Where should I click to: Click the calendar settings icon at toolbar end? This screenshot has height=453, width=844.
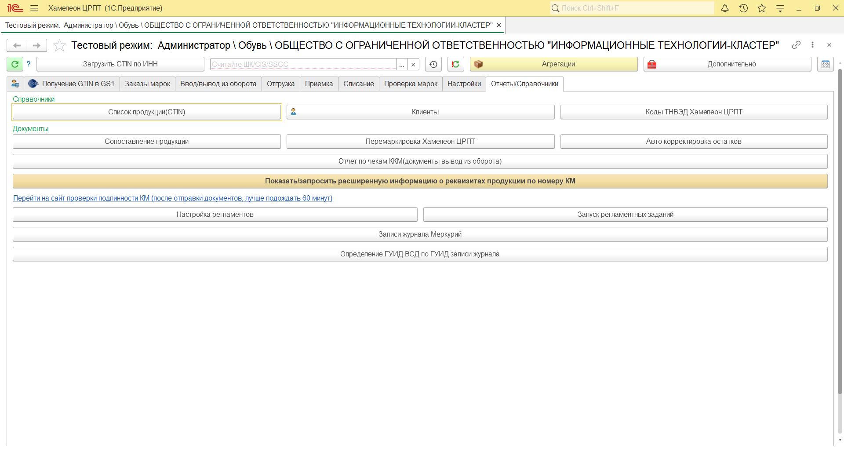click(826, 64)
